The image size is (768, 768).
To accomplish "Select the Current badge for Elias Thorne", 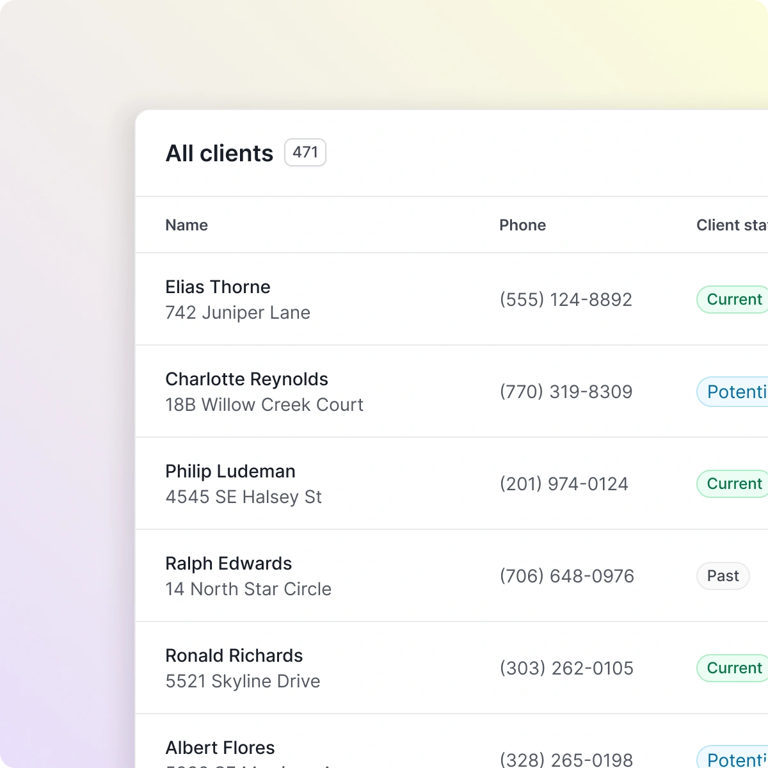I will (x=733, y=299).
